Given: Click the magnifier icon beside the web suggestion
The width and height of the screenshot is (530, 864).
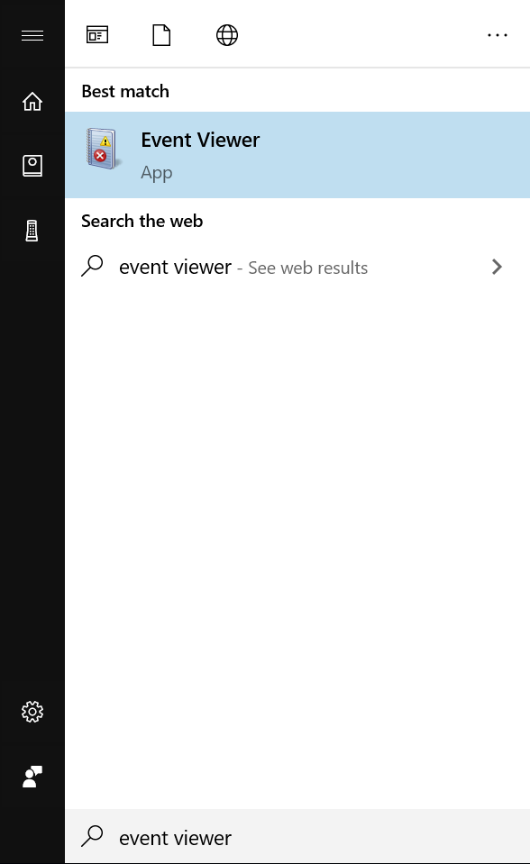Looking at the screenshot, I should click(x=93, y=266).
